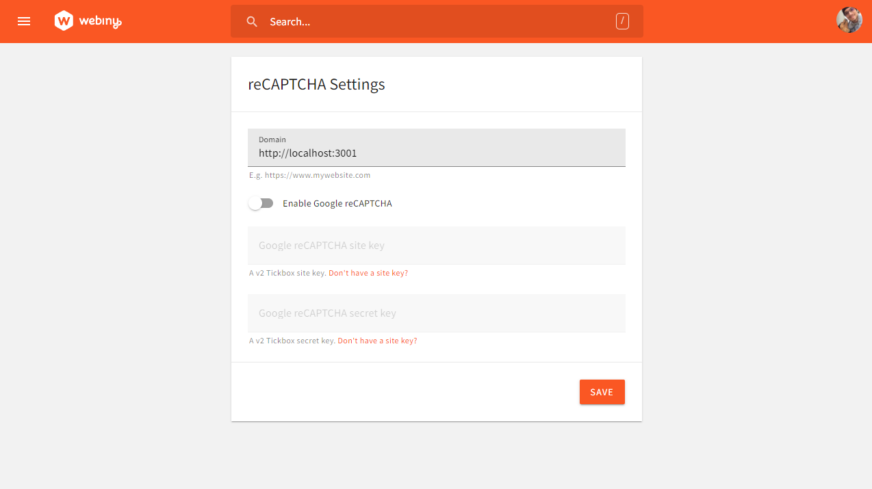Click the Domain label above the input

pyautogui.click(x=272, y=139)
